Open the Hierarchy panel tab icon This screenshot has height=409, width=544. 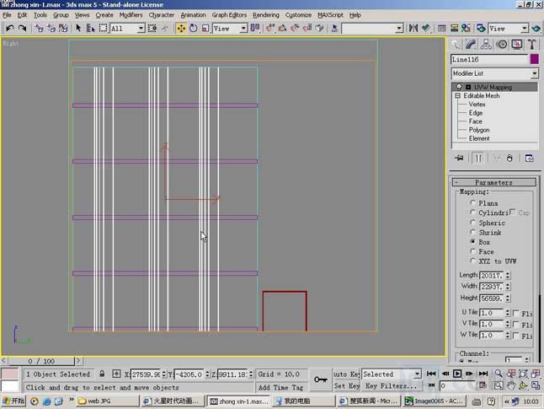(485, 45)
